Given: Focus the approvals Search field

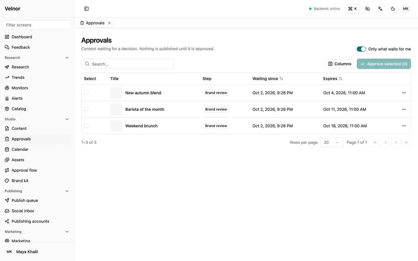Looking at the screenshot, I should click(128, 64).
